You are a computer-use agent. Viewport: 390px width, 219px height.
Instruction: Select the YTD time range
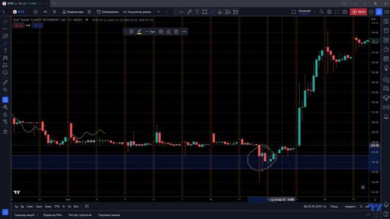click(57, 207)
